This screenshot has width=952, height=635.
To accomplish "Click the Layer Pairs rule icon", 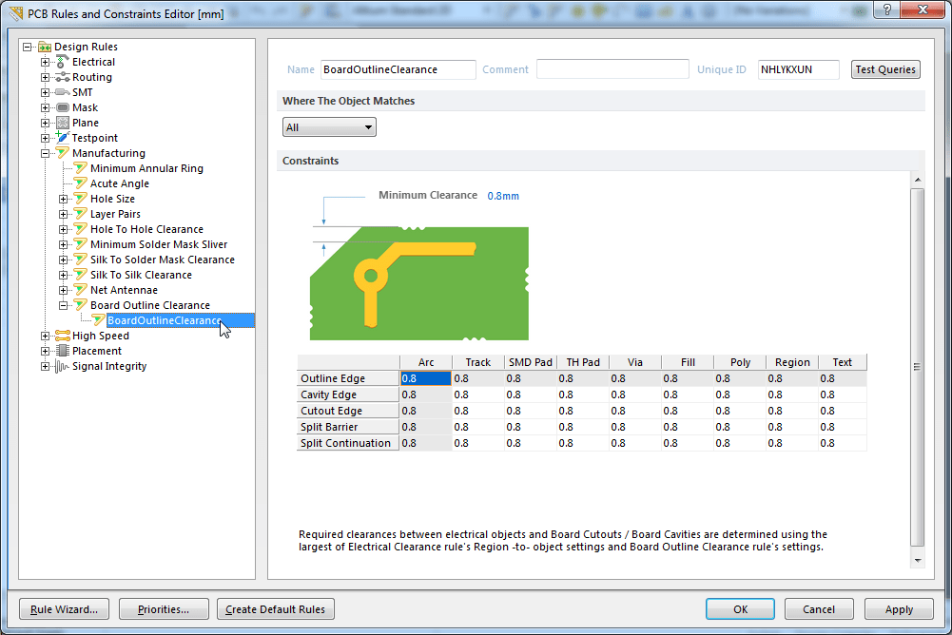I will pos(80,213).
